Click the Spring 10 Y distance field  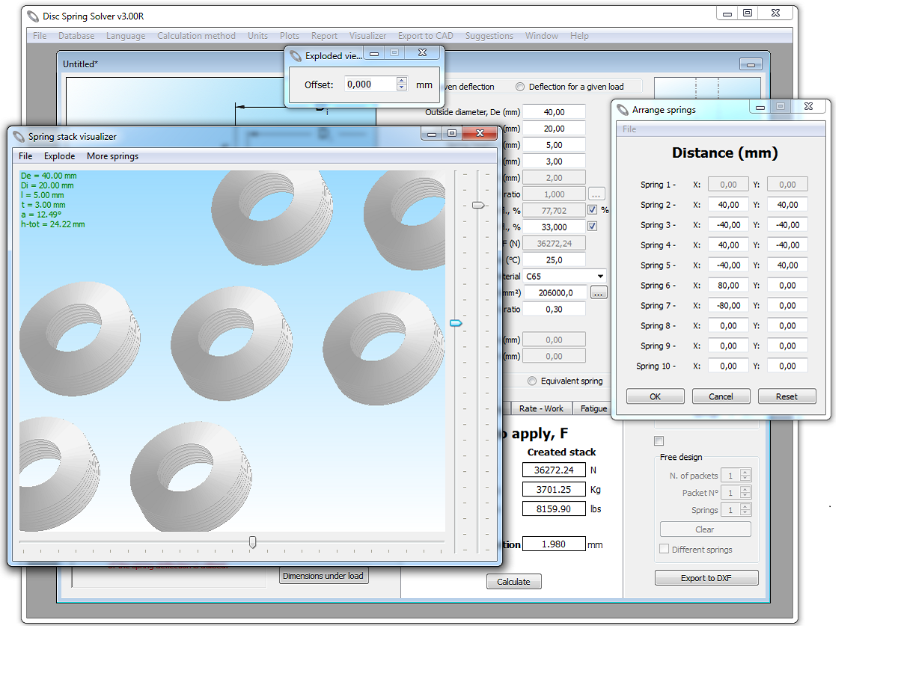787,366
